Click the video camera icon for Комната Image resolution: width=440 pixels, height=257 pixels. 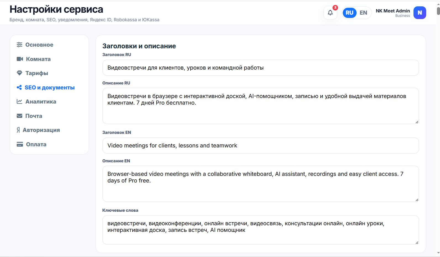[x=20, y=59]
